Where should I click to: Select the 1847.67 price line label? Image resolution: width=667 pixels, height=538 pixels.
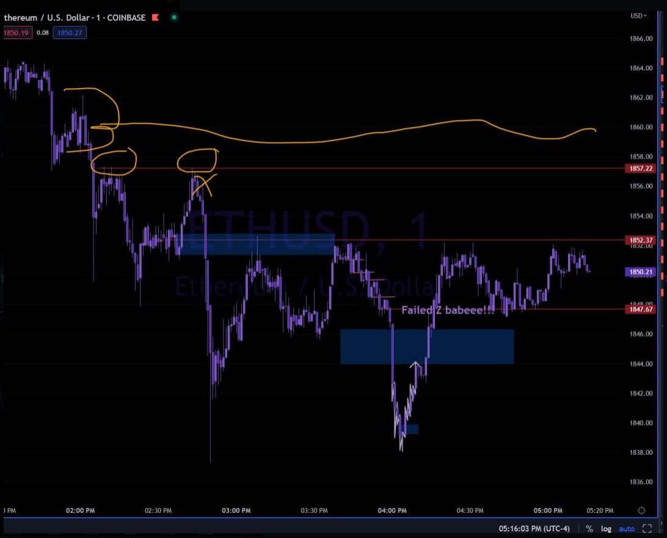point(640,309)
